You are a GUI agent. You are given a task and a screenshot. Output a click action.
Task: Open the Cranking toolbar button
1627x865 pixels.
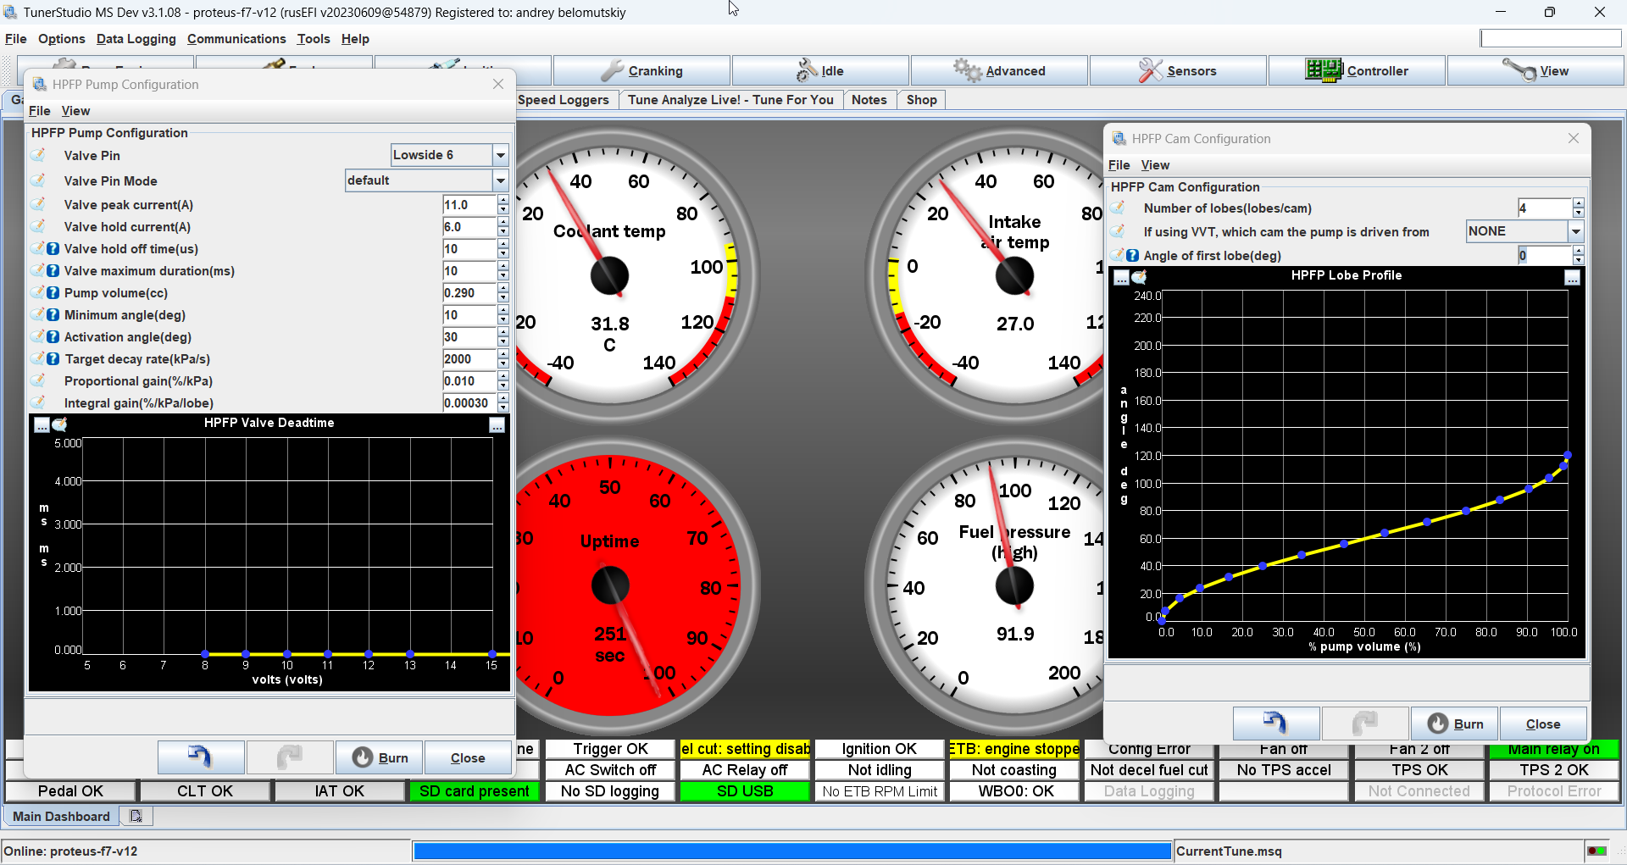[x=641, y=70]
